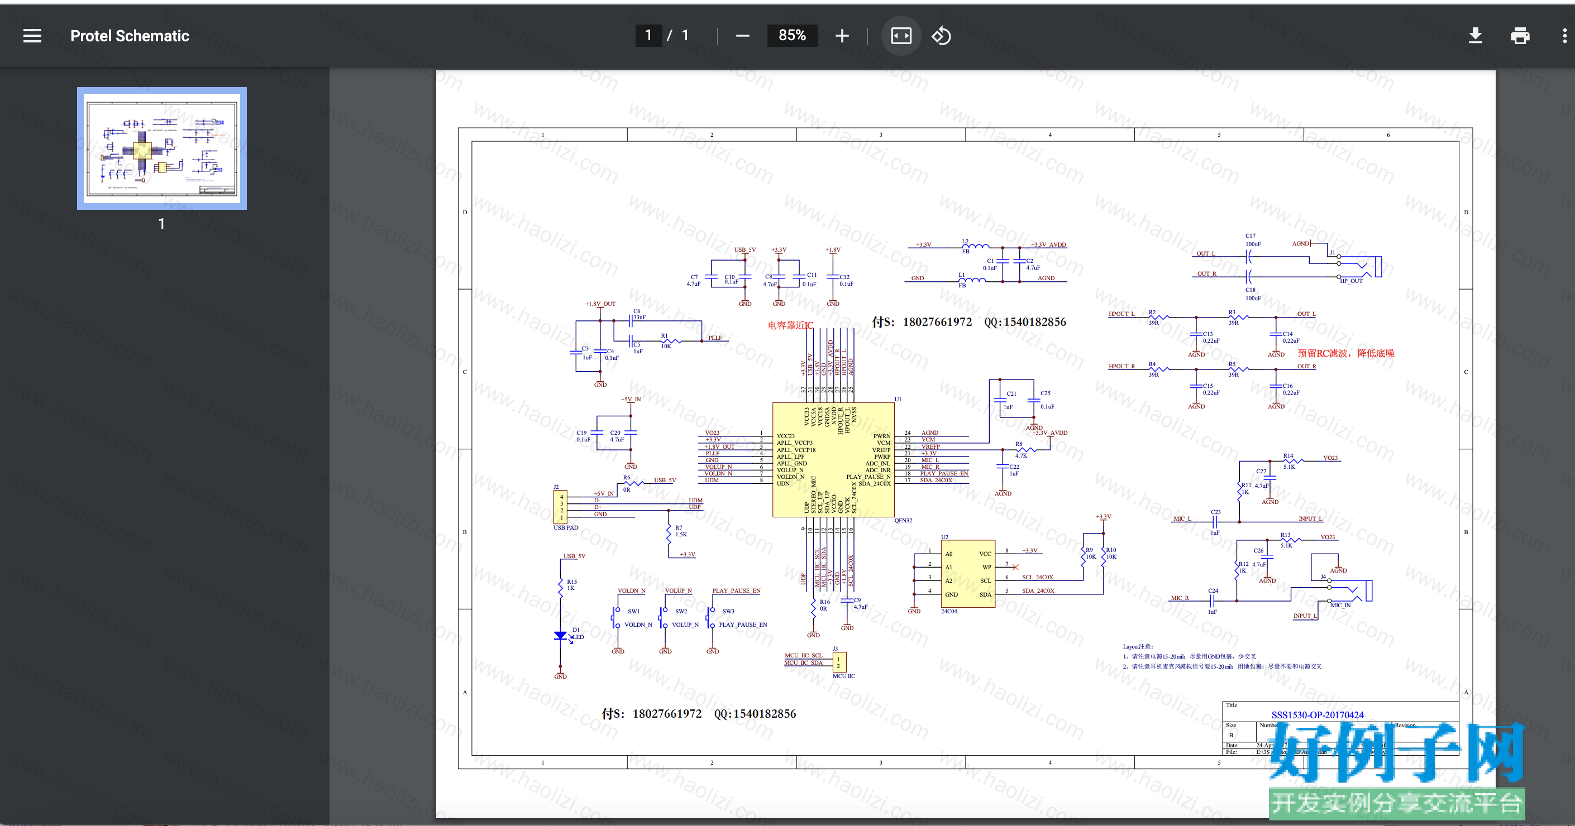The image size is (1575, 826).
Task: Click the 85% zoom level field
Action: point(792,35)
